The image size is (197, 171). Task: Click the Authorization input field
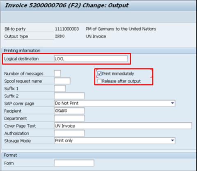click(69, 133)
